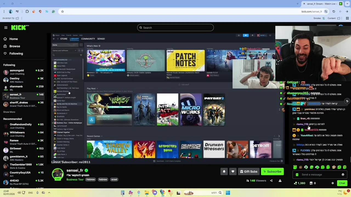The image size is (351, 197).
Task: Open the chat message options dots
Action: pos(280,110)
